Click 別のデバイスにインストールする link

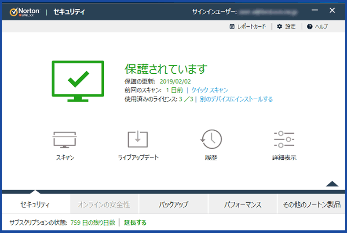[236, 99]
